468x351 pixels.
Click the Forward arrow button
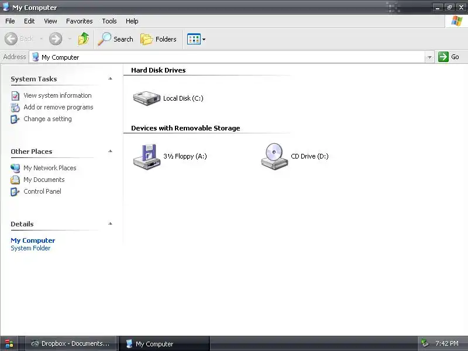[x=56, y=39]
